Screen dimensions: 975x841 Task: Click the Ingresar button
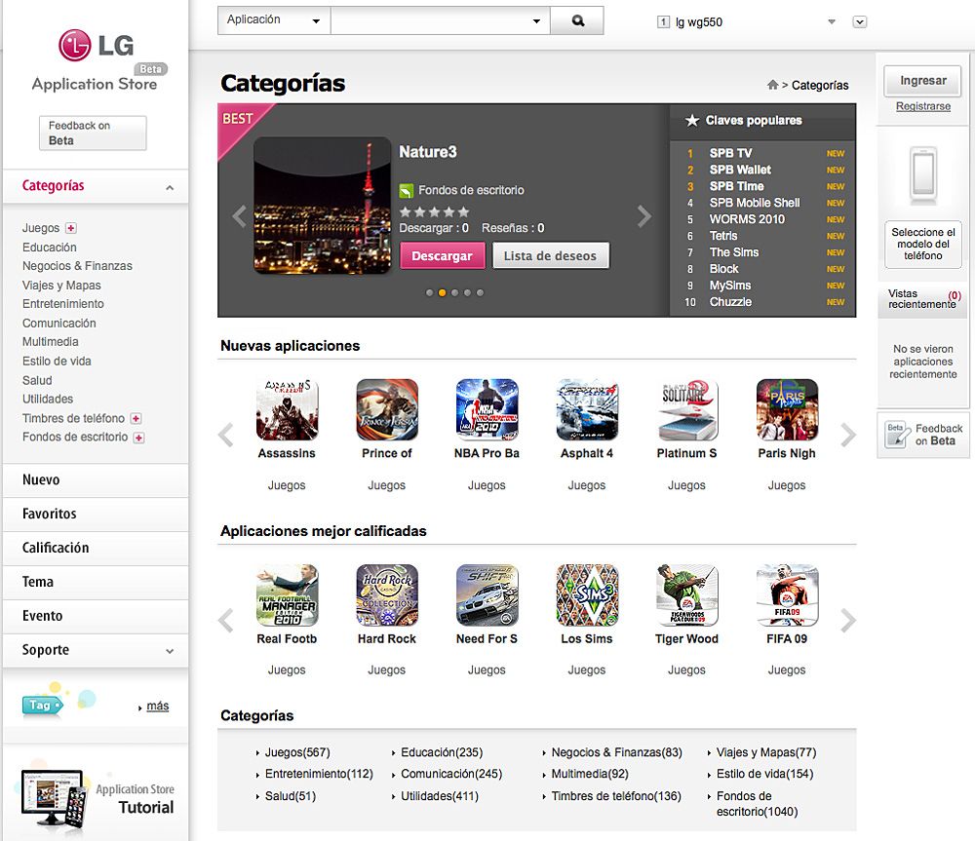click(922, 80)
